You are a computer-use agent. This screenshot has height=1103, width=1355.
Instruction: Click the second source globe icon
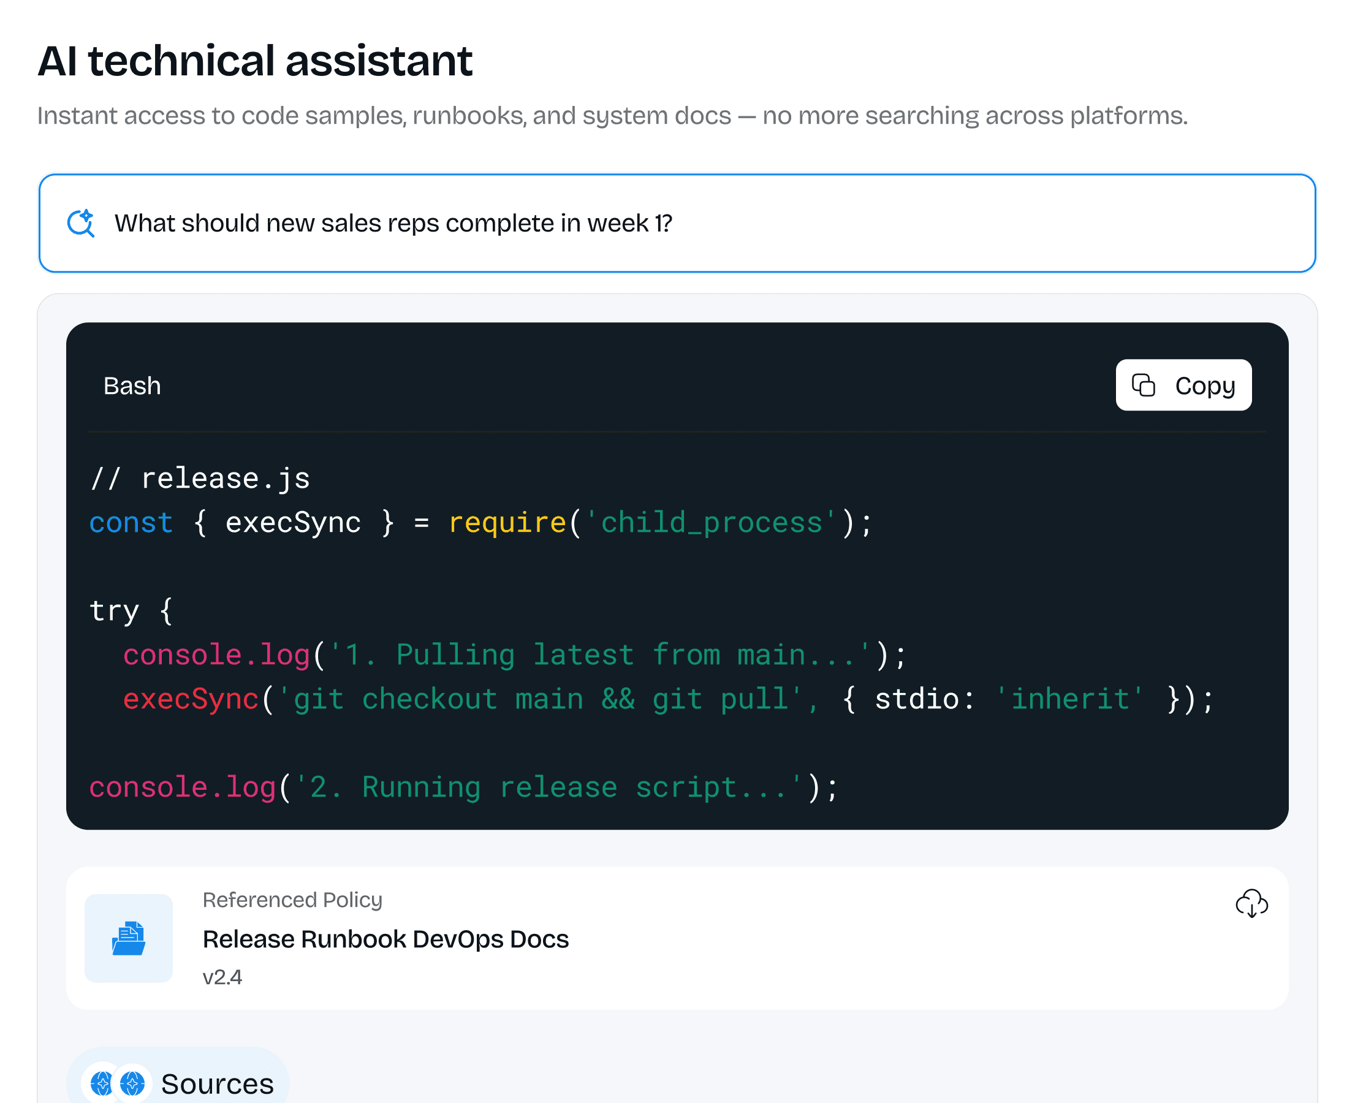132,1083
